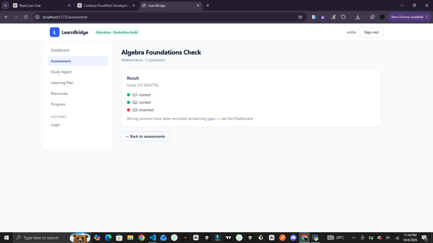
Task: Click the browser forward arrow
Action: tap(16, 17)
